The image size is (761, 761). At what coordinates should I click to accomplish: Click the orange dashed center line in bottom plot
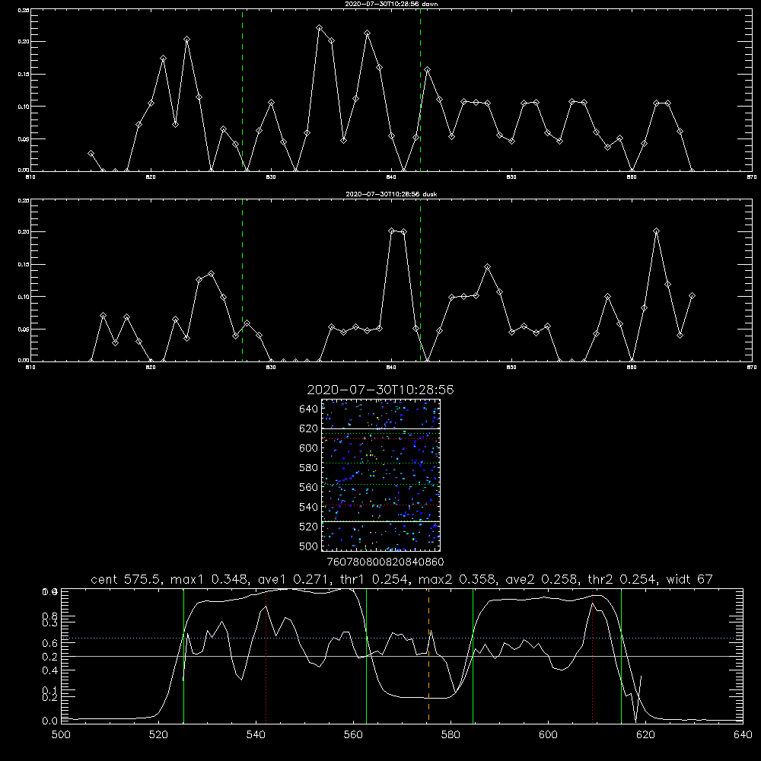pyautogui.click(x=428, y=655)
